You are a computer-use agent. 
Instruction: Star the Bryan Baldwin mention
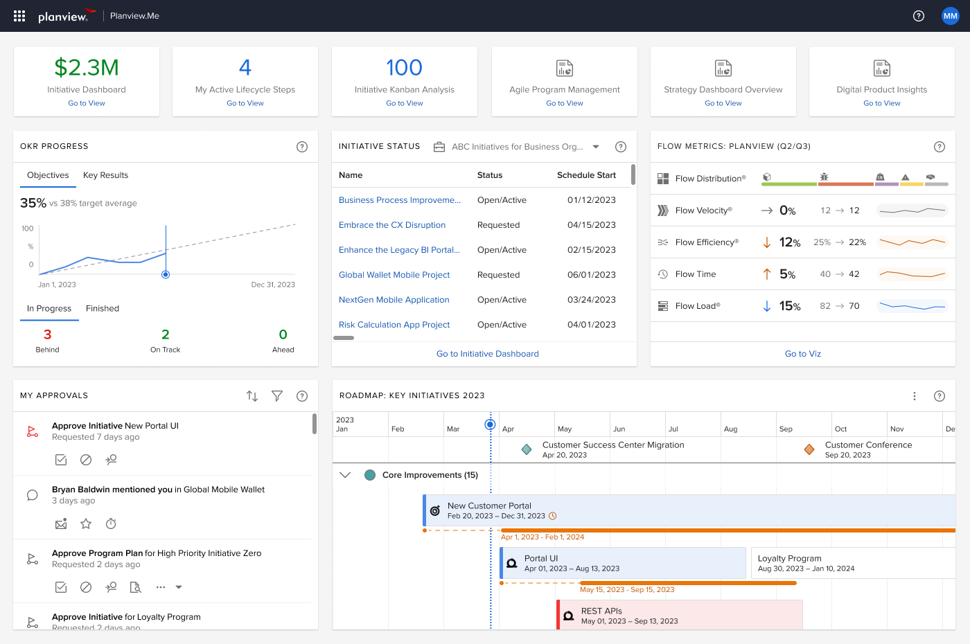point(86,524)
